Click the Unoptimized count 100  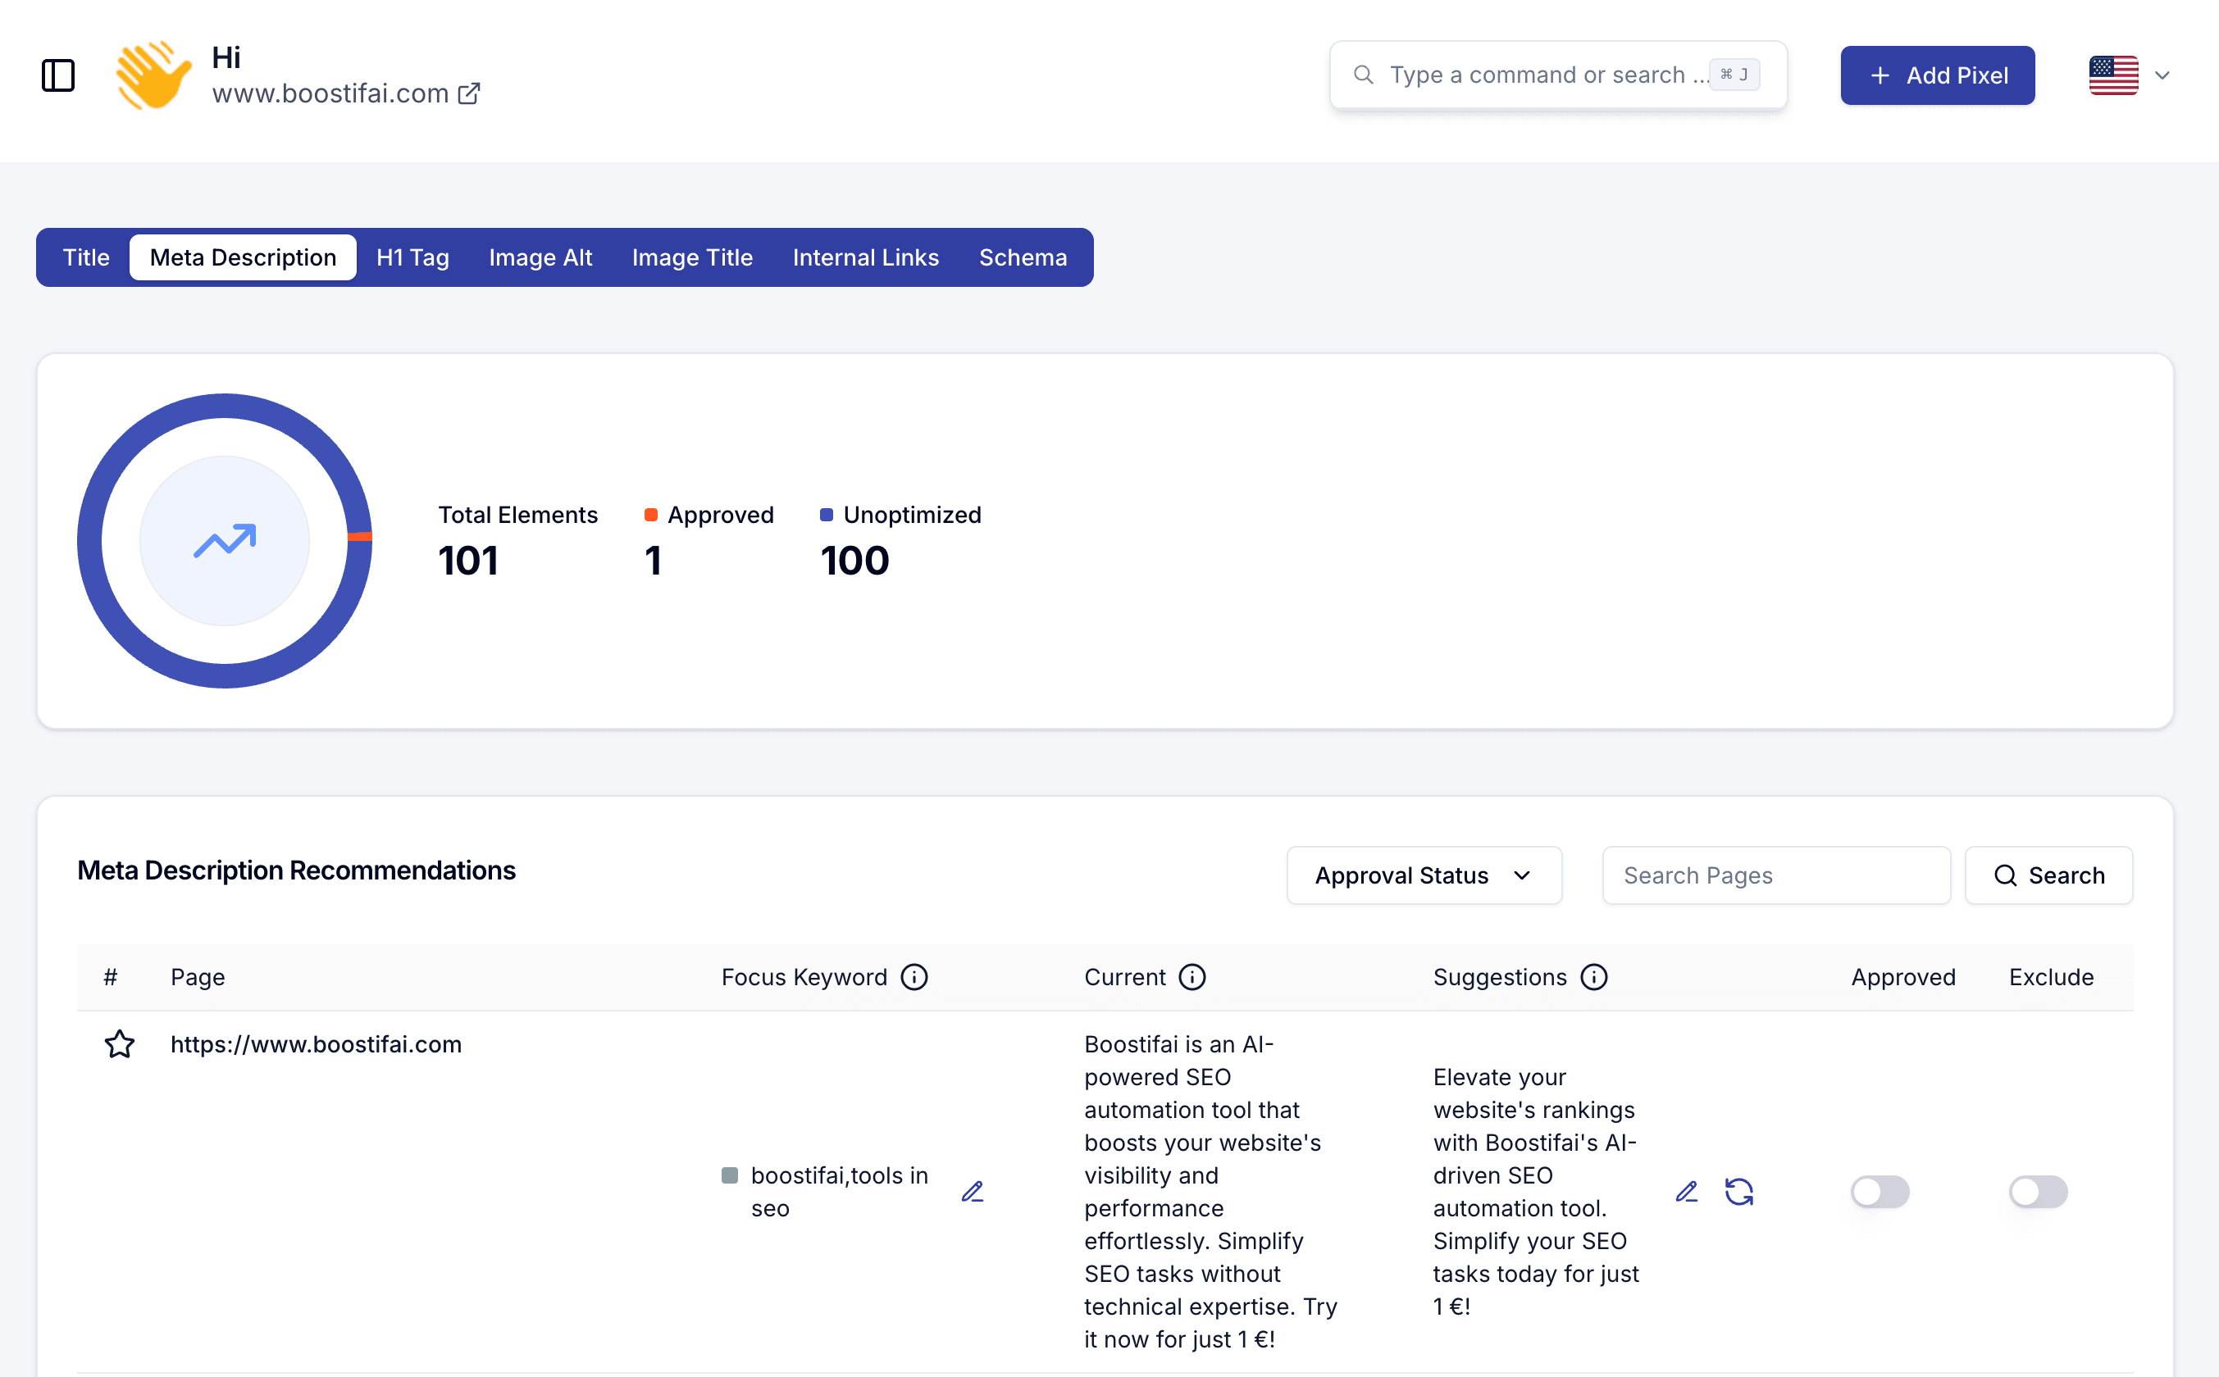(854, 561)
